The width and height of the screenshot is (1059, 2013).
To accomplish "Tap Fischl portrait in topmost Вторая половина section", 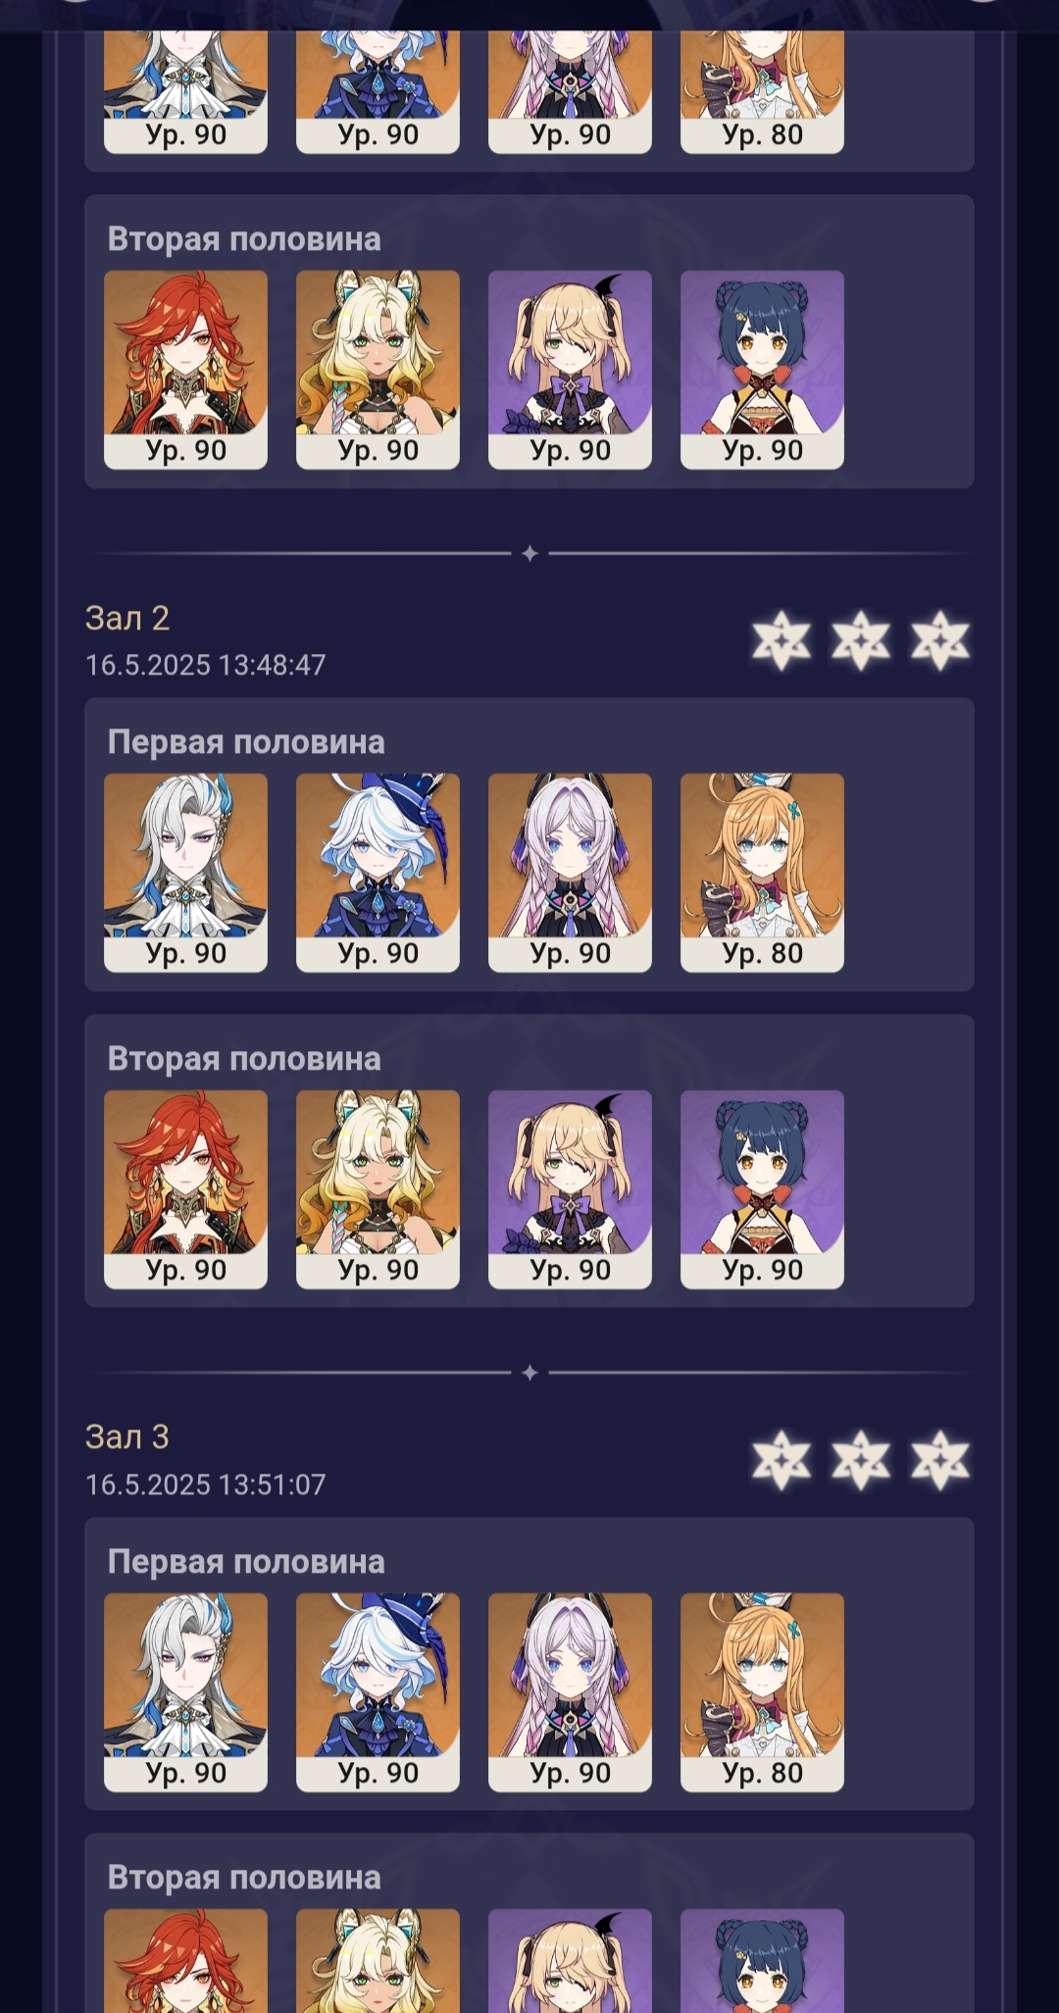I will coord(570,370).
